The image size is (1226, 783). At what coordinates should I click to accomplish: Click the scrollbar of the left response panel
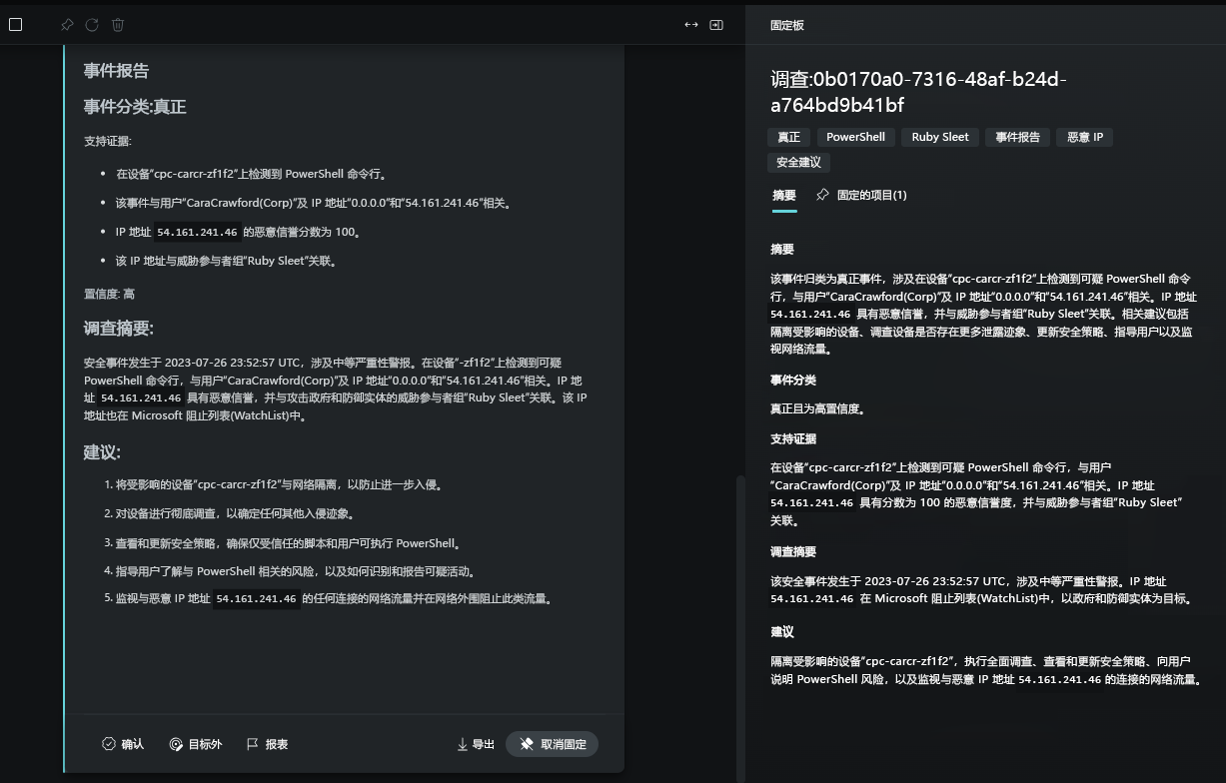click(740, 627)
